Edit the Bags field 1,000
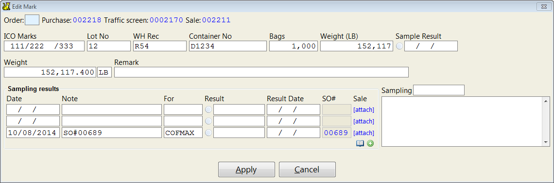 click(x=294, y=46)
